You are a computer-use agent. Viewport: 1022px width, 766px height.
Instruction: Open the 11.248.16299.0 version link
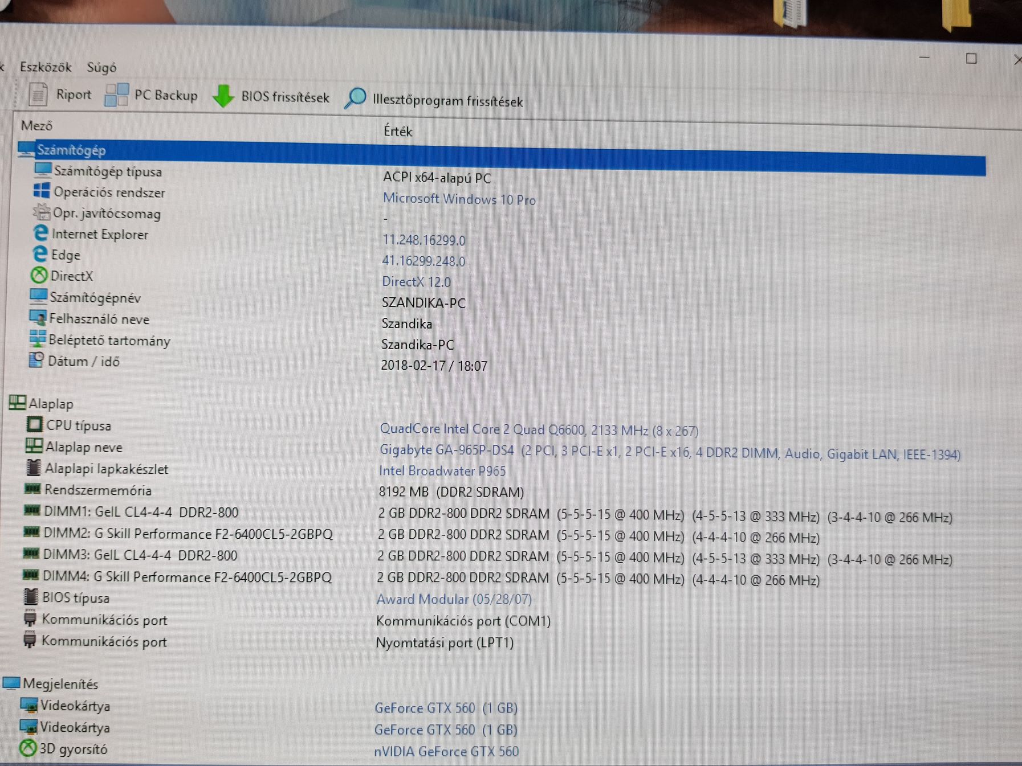[424, 240]
